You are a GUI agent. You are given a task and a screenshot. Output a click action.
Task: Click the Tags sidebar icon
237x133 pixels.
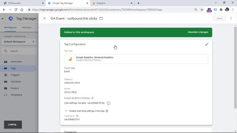pos(6,68)
